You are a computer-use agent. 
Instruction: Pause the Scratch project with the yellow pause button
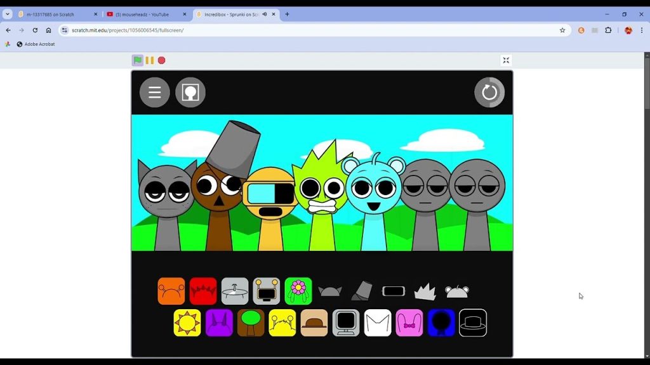click(x=150, y=60)
